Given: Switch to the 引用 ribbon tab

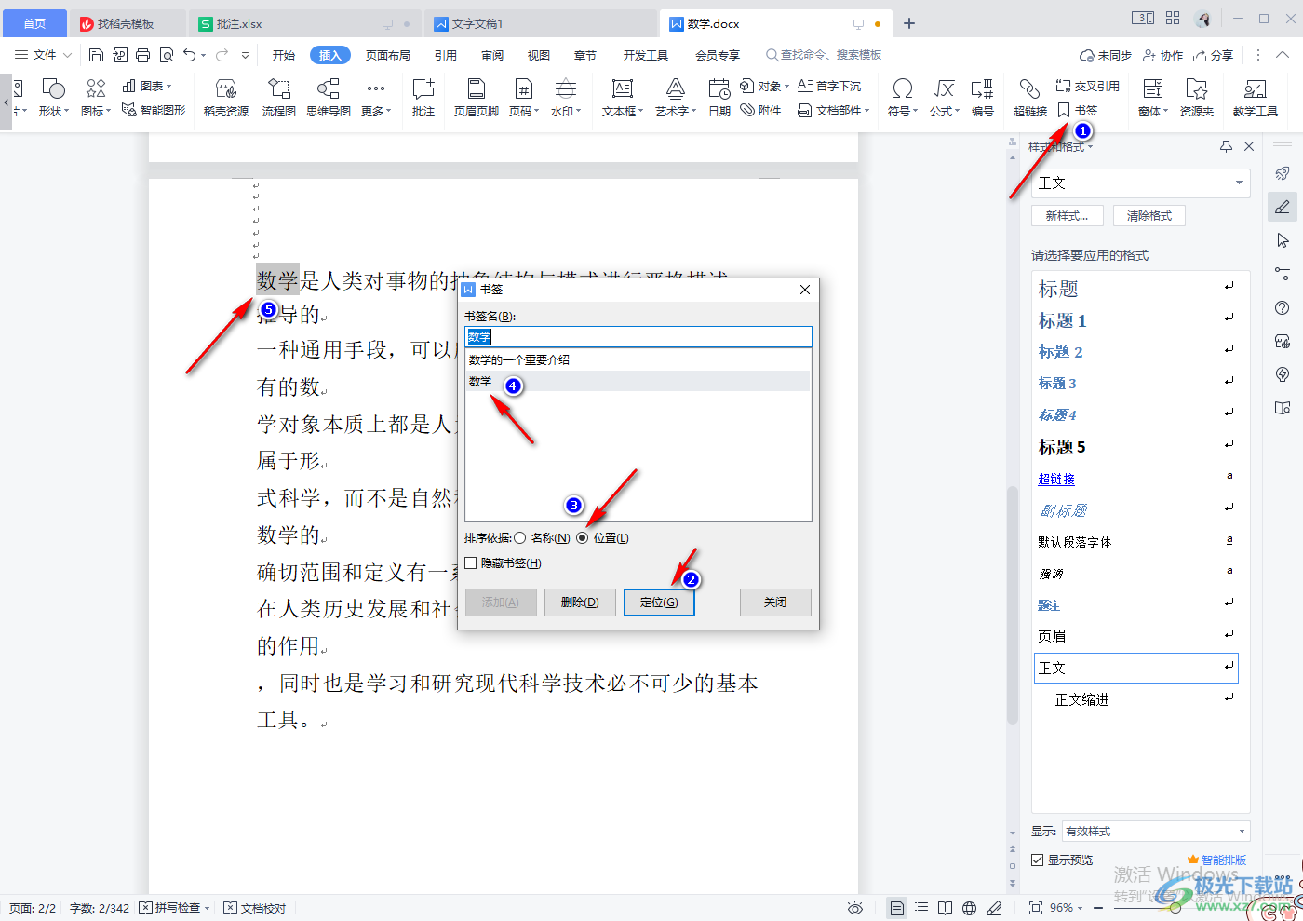Looking at the screenshot, I should [x=446, y=55].
